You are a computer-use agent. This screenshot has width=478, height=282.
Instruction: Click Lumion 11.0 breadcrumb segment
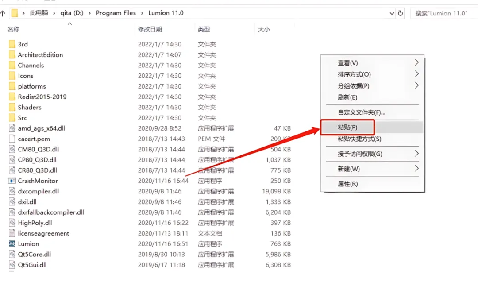point(166,13)
